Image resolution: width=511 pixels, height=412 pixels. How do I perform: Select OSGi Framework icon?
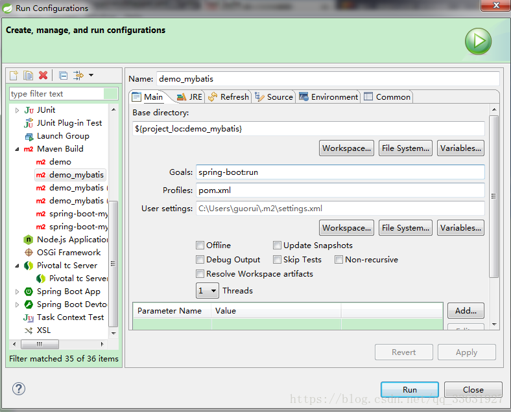(29, 253)
